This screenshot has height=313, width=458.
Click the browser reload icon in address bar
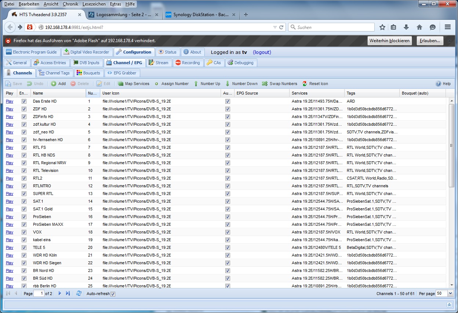coord(281,27)
